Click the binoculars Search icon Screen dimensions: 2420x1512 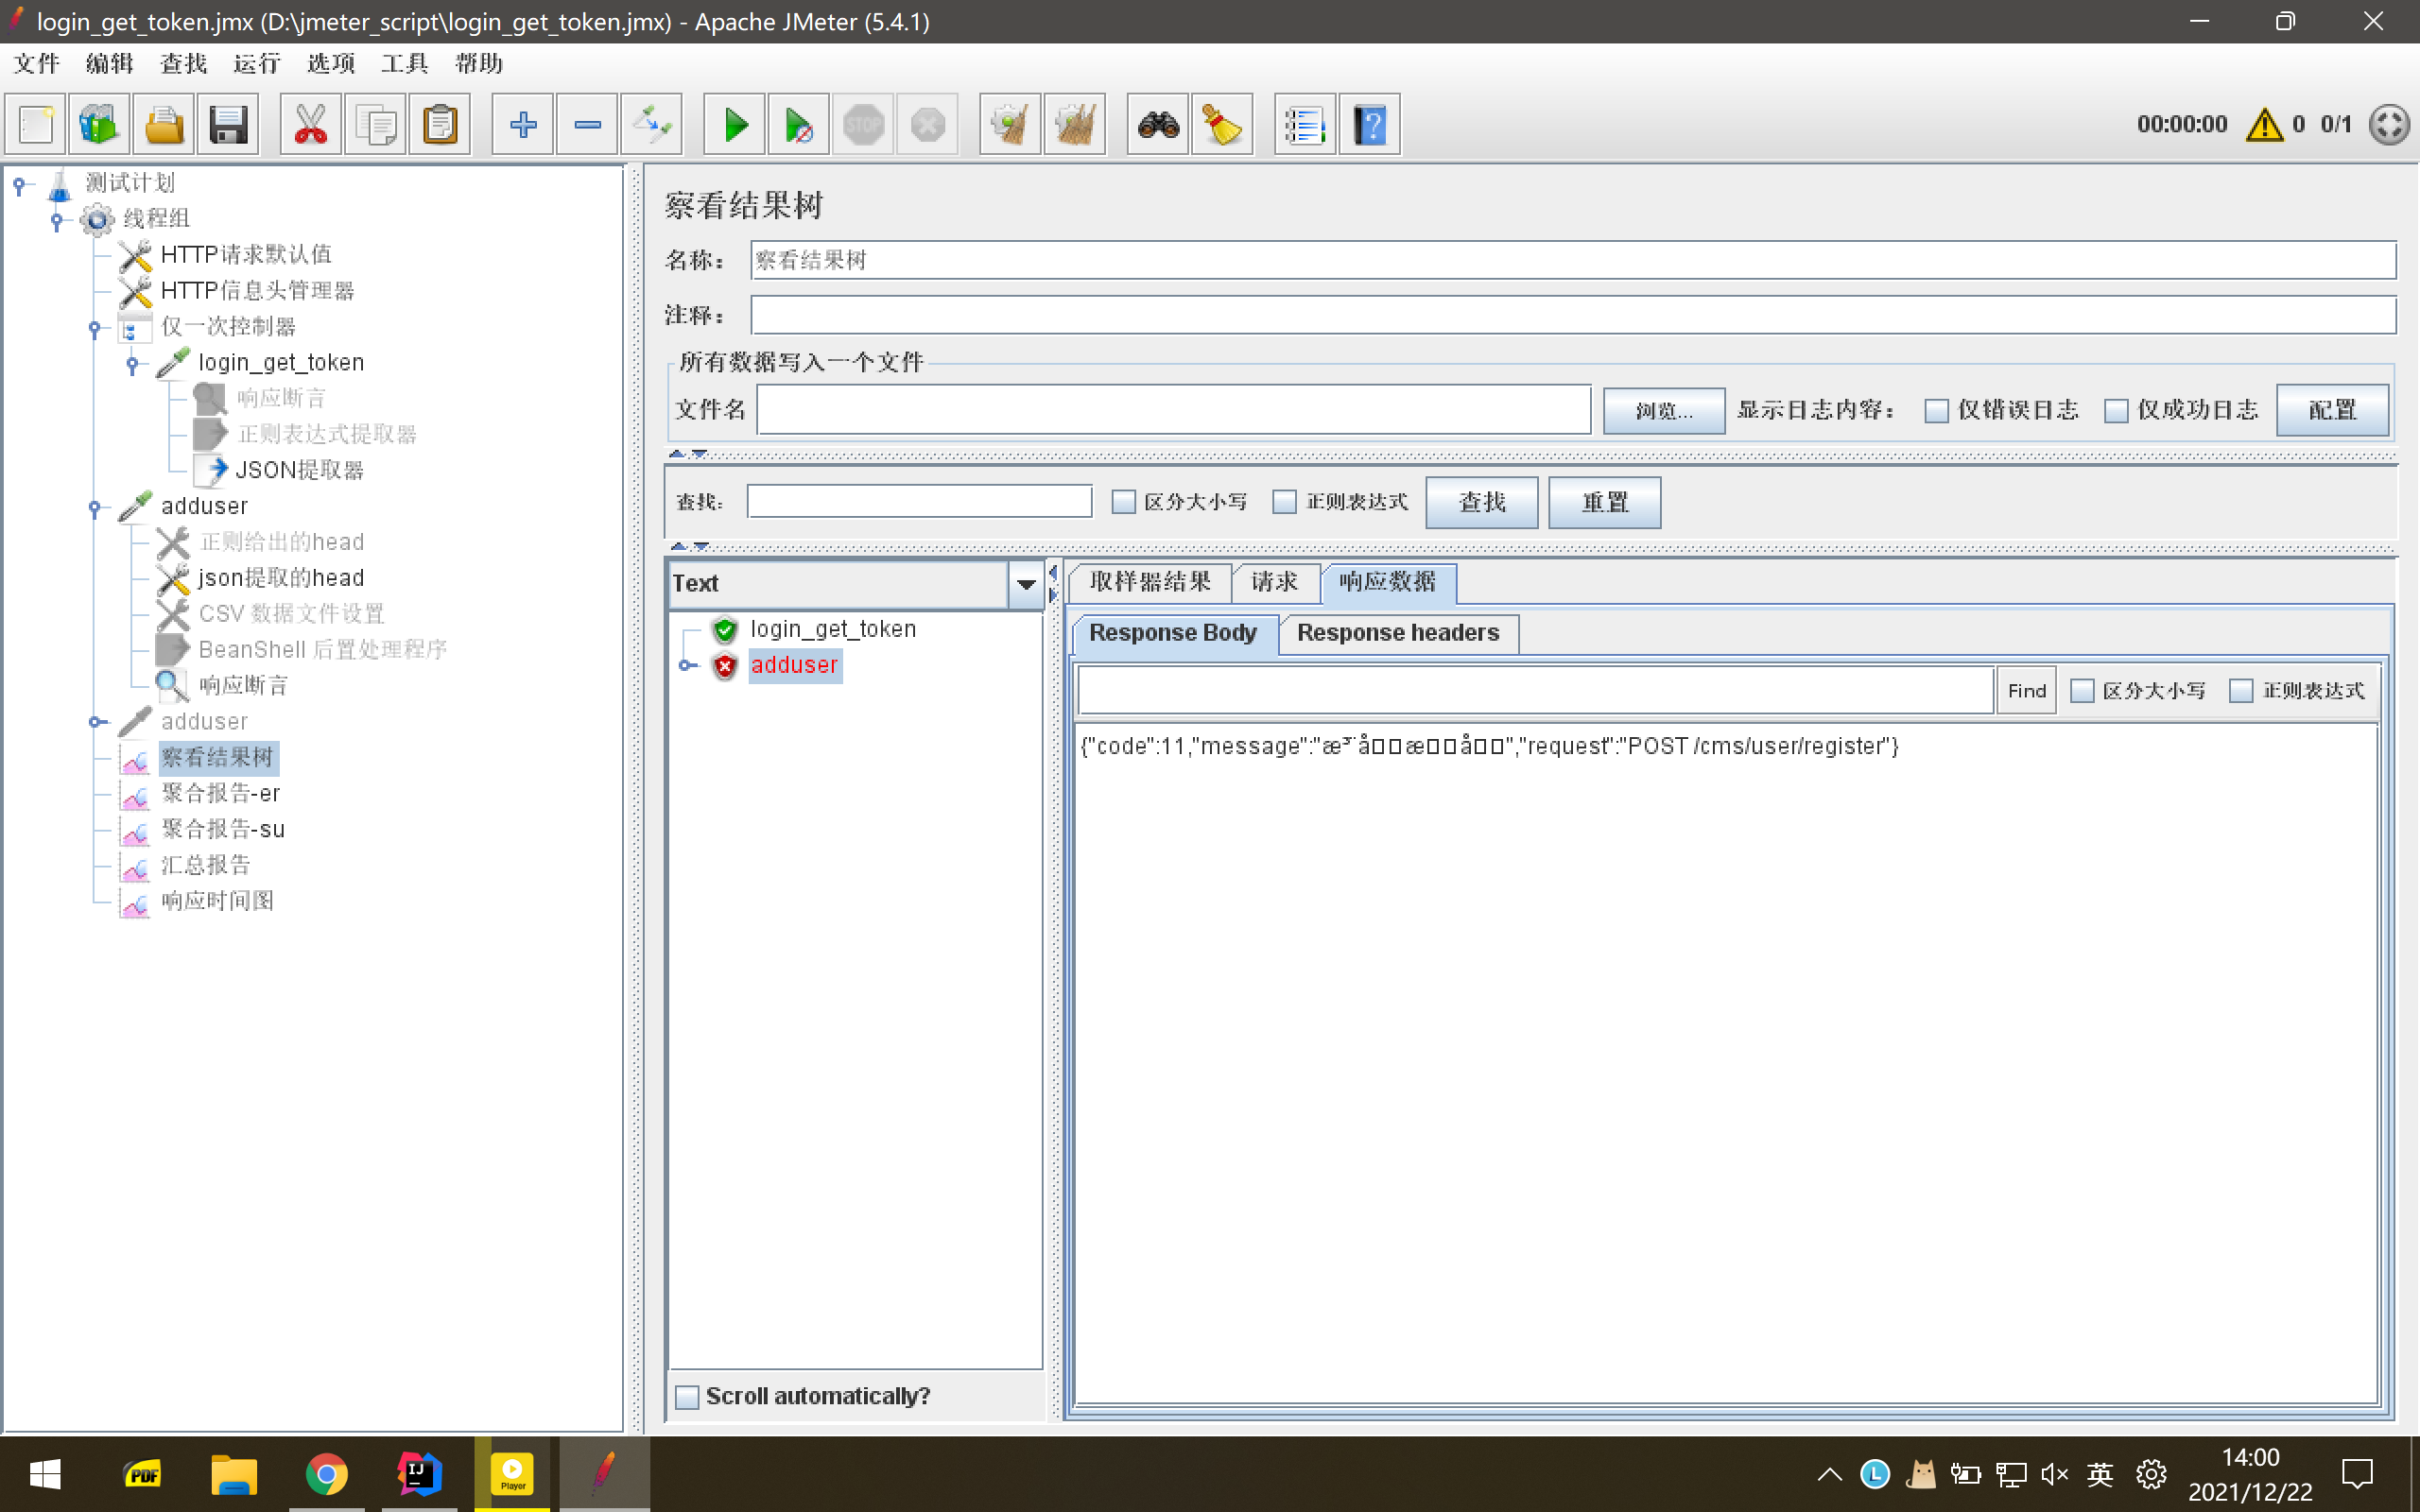[x=1158, y=125]
